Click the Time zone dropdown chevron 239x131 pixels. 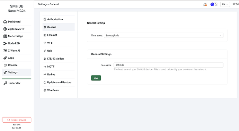click(220, 35)
